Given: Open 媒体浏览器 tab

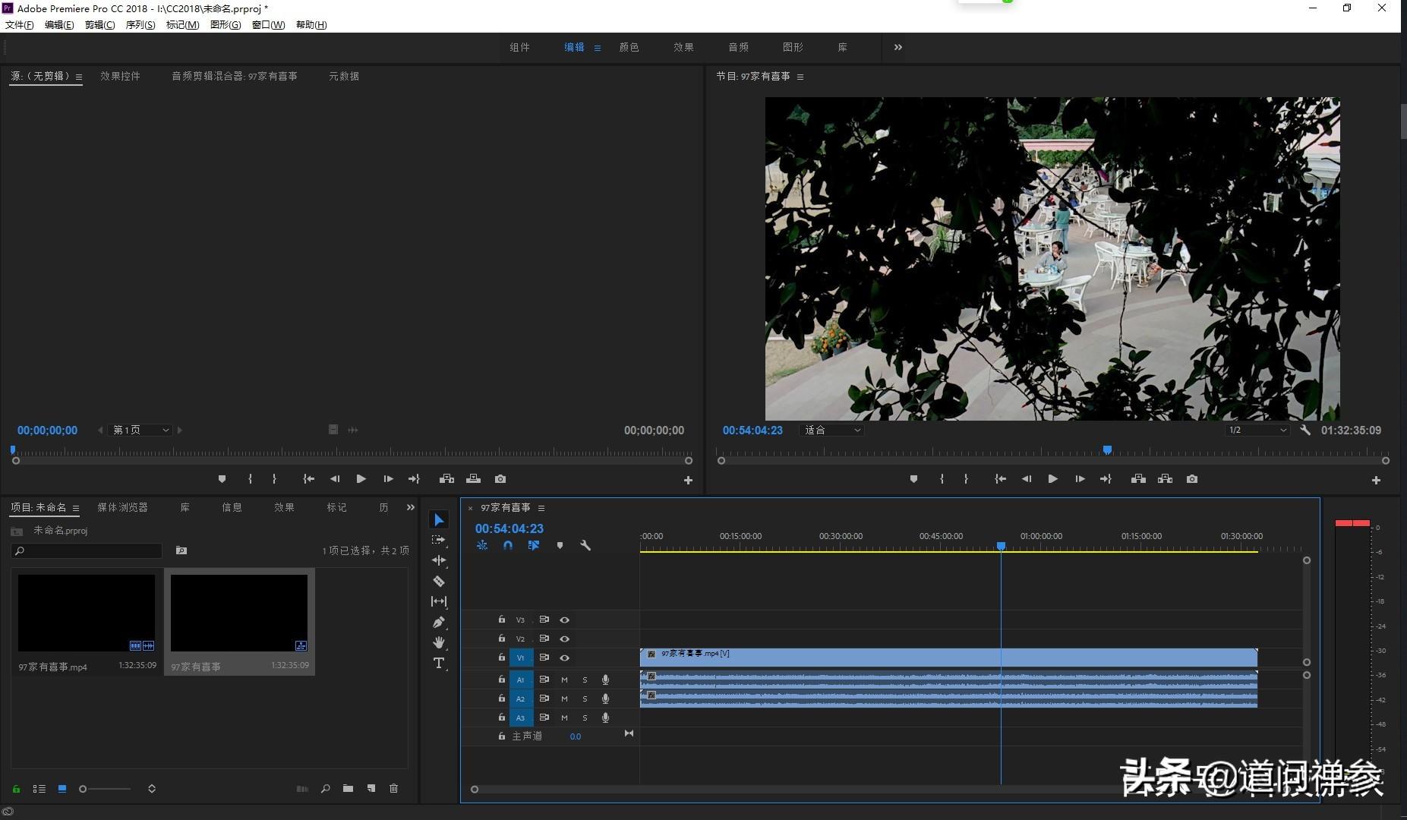Looking at the screenshot, I should coord(122,507).
